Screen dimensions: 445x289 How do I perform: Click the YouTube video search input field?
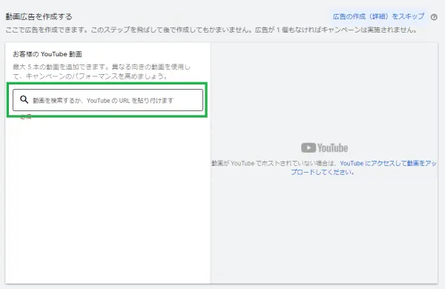pyautogui.click(x=108, y=100)
